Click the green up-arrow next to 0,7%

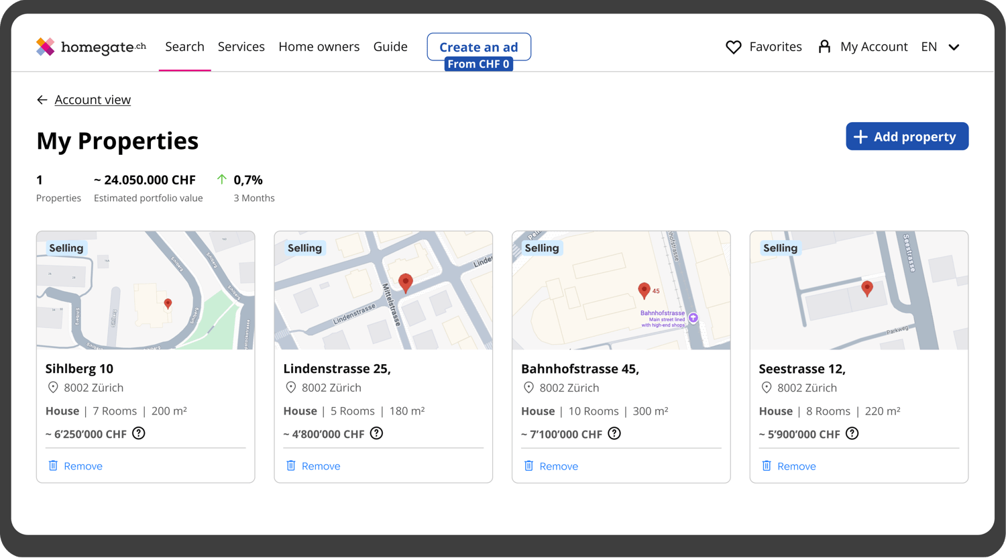(x=222, y=179)
